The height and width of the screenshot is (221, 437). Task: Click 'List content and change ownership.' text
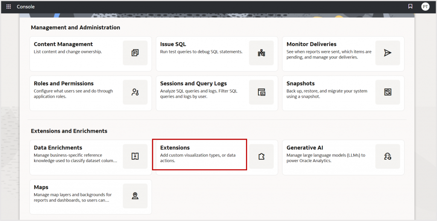click(x=68, y=52)
